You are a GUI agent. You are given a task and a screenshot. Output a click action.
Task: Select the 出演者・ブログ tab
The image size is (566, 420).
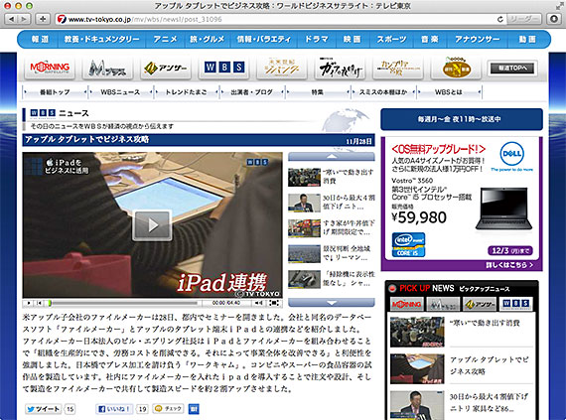(251, 92)
